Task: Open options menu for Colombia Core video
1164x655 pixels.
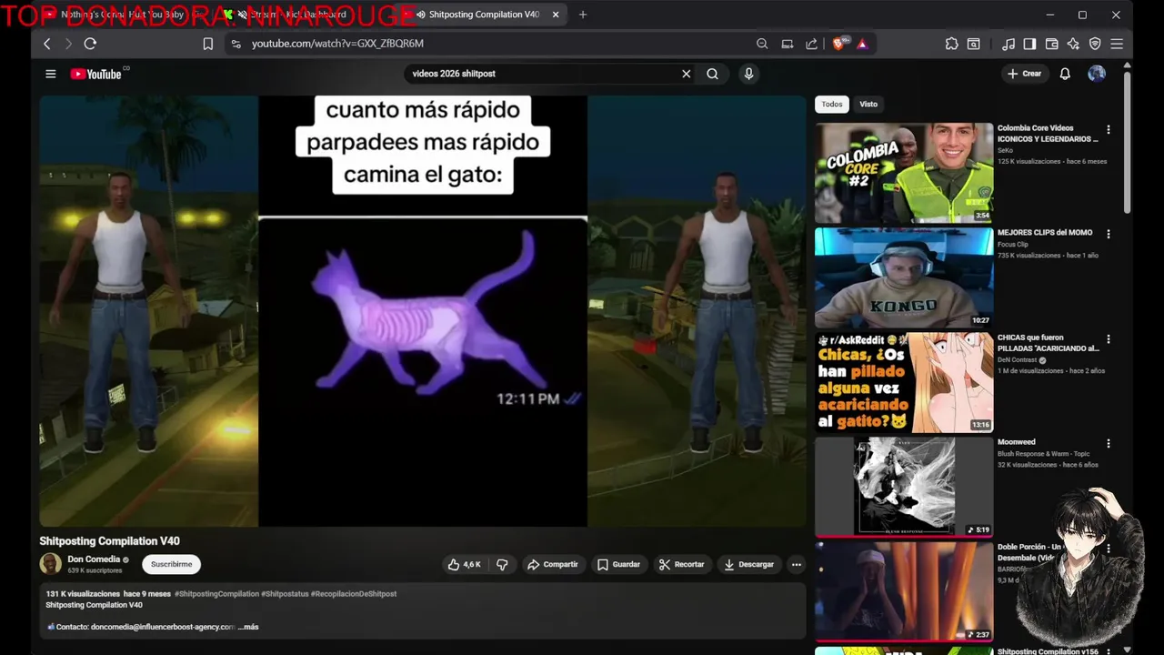Action: [1108, 130]
